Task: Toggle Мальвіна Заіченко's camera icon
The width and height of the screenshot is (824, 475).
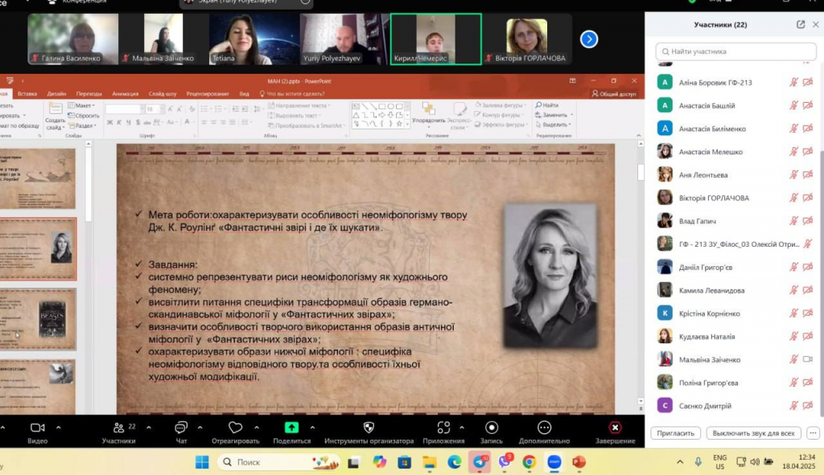Action: (807, 359)
